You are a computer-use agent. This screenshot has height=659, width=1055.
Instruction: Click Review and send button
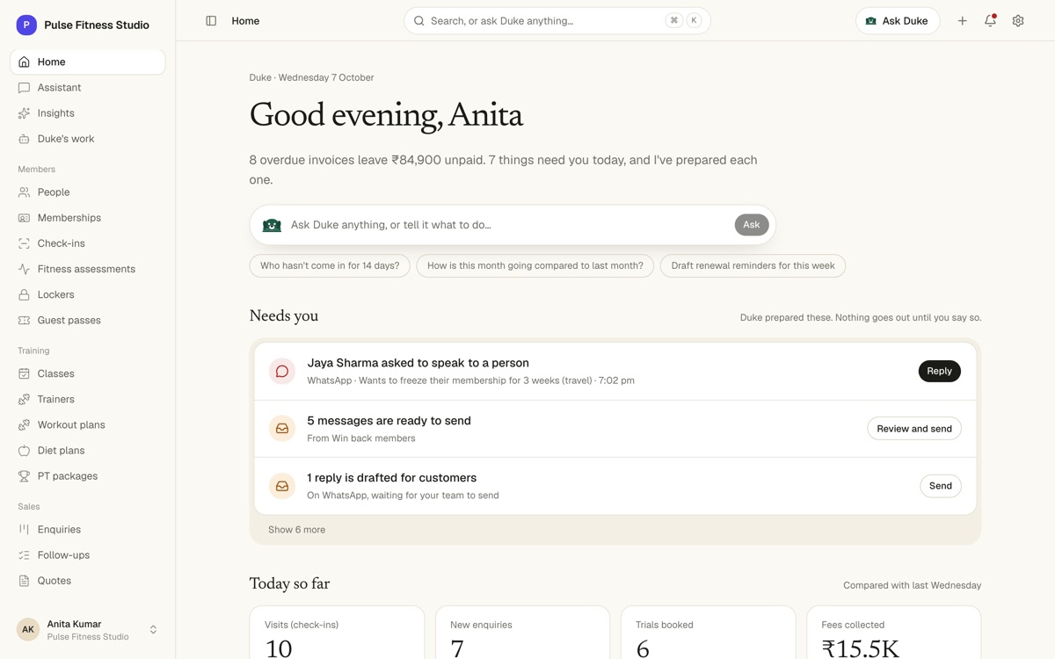(x=914, y=429)
